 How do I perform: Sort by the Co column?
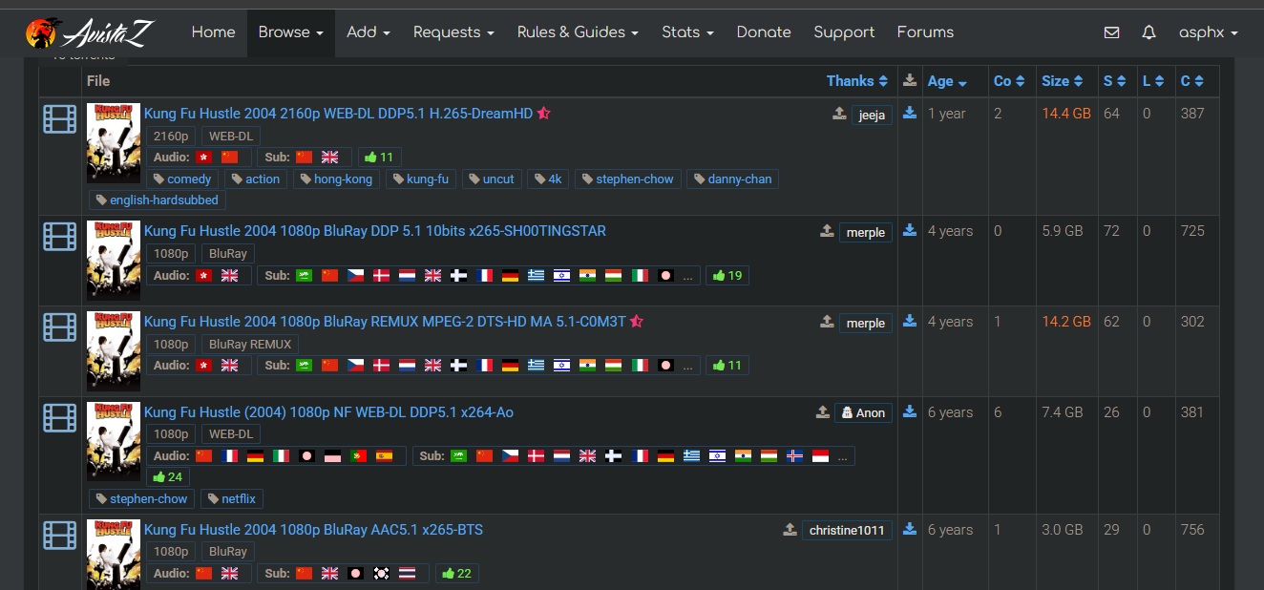click(x=1009, y=81)
